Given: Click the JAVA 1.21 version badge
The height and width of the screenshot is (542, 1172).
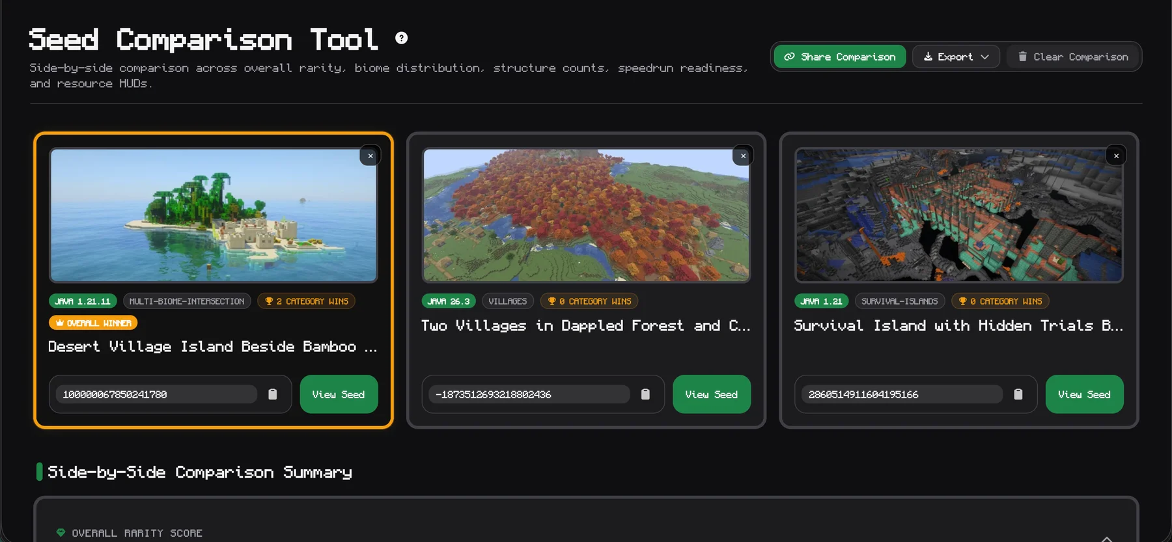Looking at the screenshot, I should point(822,301).
